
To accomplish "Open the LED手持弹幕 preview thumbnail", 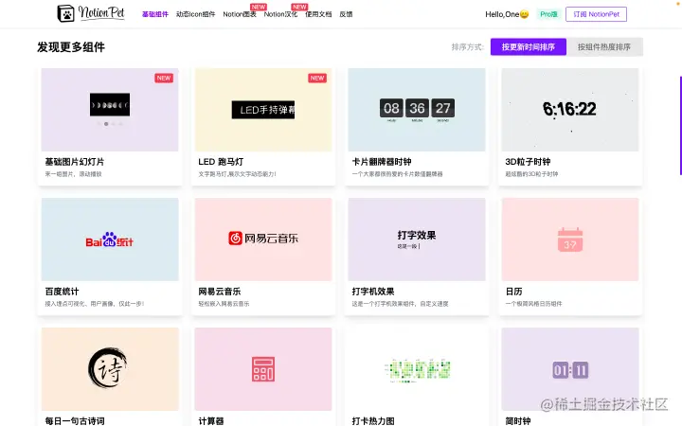I will [263, 110].
